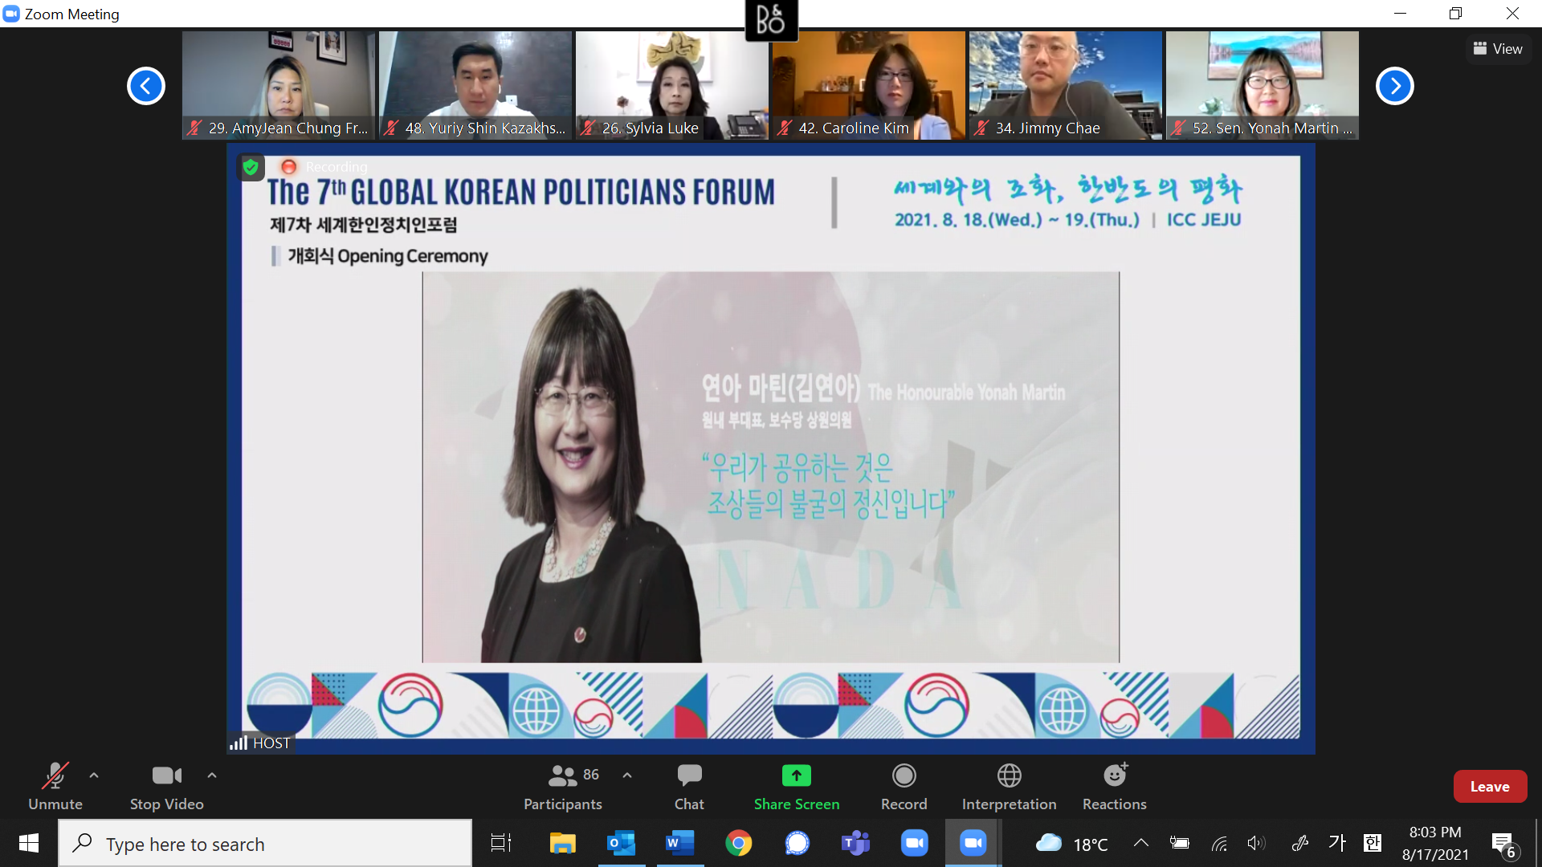
Task: Expand the arrow next to Participants
Action: tap(627, 775)
